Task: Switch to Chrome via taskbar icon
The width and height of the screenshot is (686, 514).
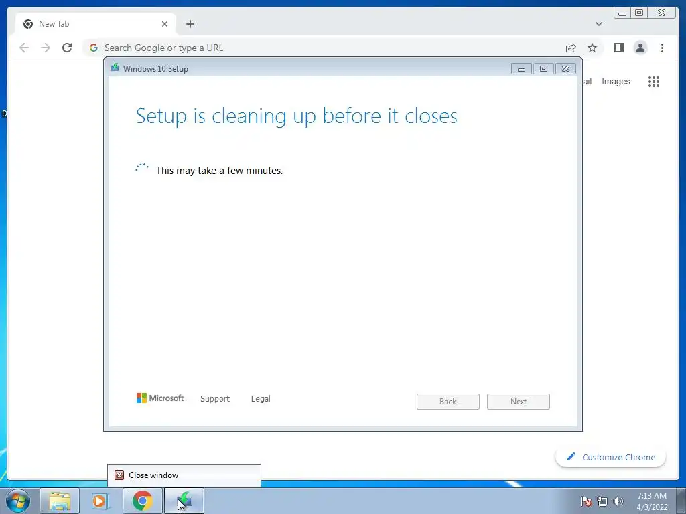Action: (x=143, y=501)
